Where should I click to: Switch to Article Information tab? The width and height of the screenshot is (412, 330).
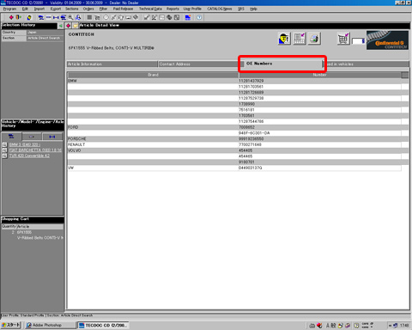click(112, 64)
